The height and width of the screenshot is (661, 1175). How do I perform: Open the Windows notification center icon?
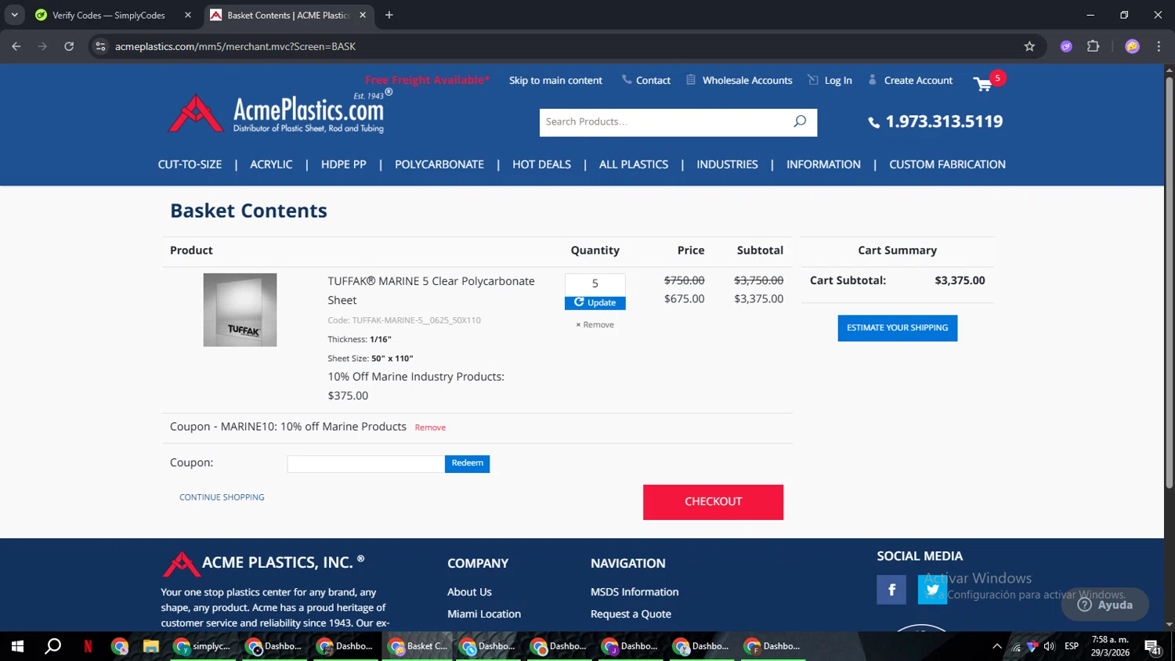point(1152,647)
